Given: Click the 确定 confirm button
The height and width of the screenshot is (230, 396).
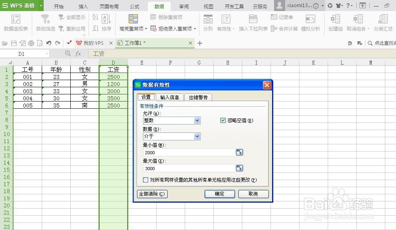Looking at the screenshot, I should click(220, 194).
